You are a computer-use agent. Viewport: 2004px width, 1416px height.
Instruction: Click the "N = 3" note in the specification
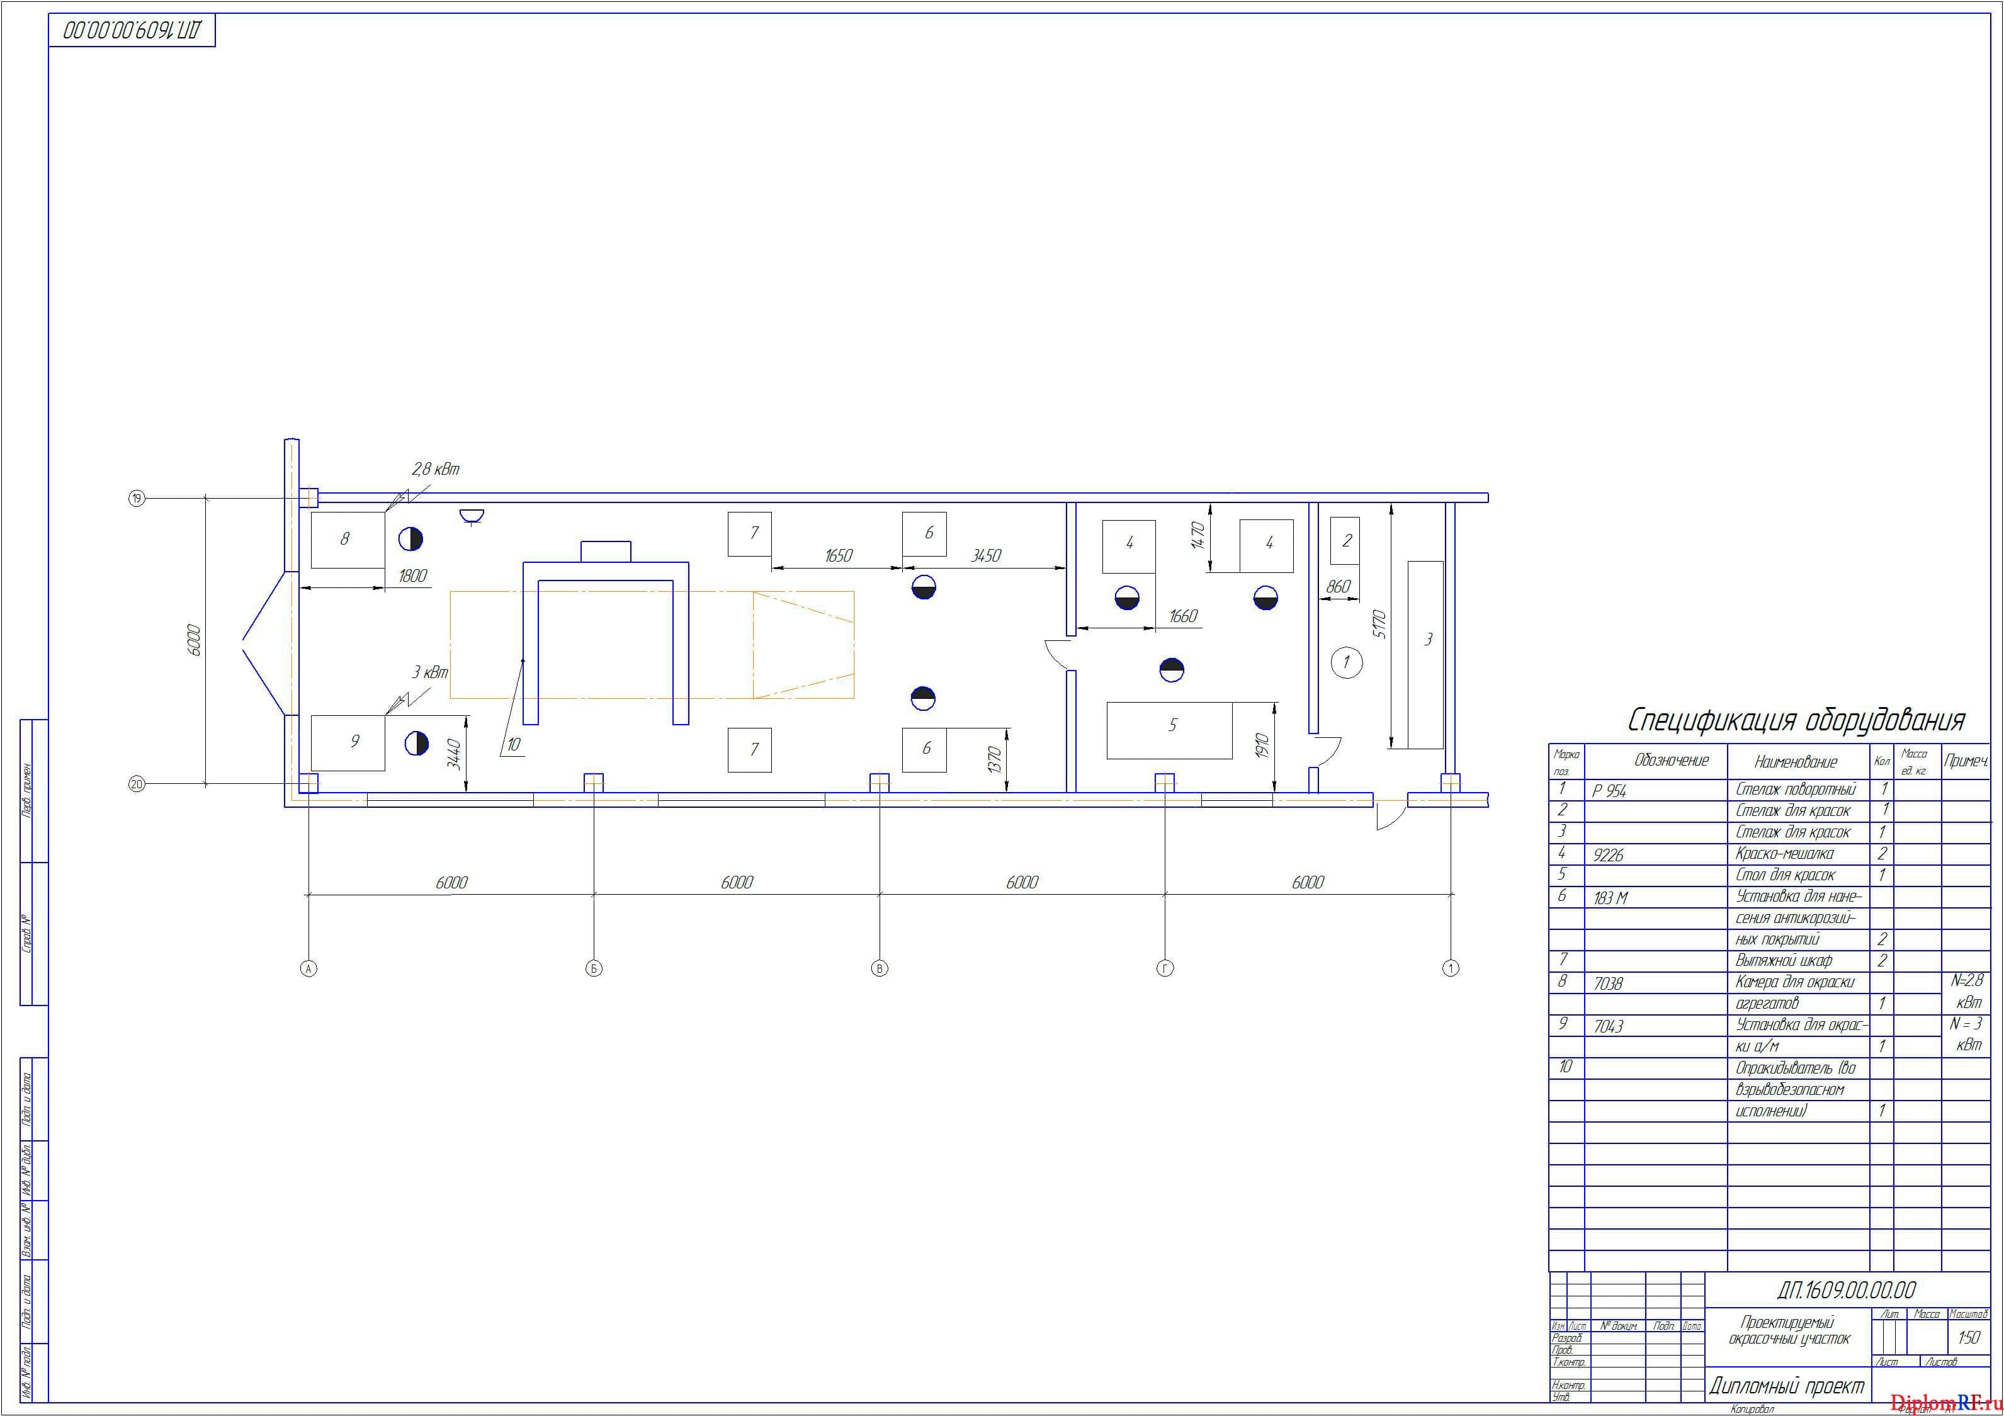pyautogui.click(x=1966, y=1023)
